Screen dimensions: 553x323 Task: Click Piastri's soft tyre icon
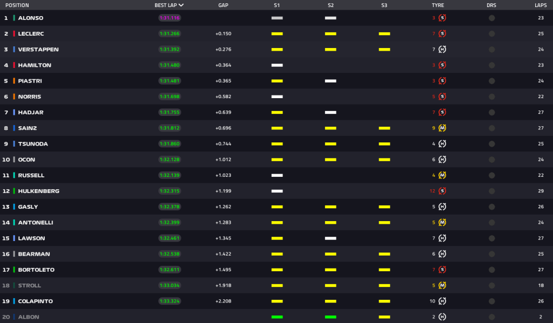tap(442, 81)
